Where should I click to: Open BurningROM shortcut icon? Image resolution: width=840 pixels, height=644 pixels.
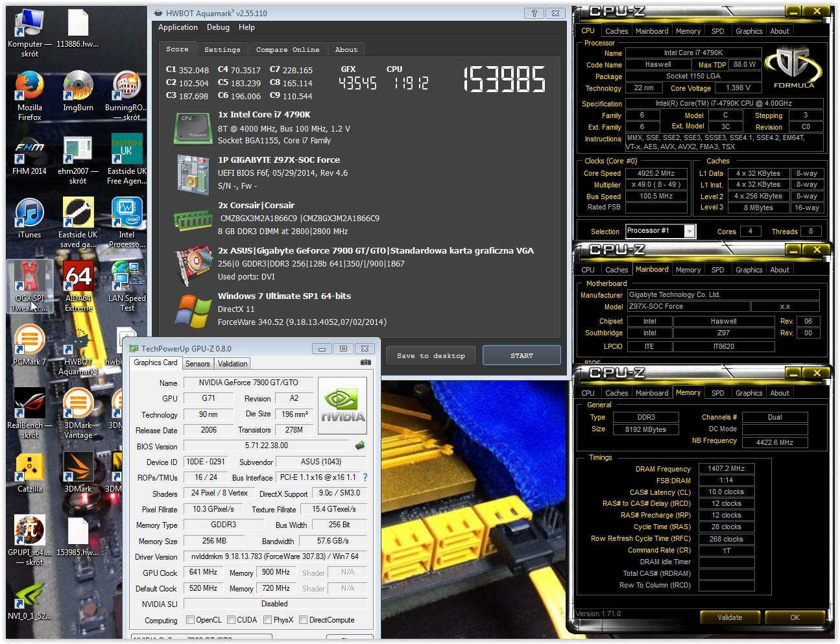click(x=126, y=96)
